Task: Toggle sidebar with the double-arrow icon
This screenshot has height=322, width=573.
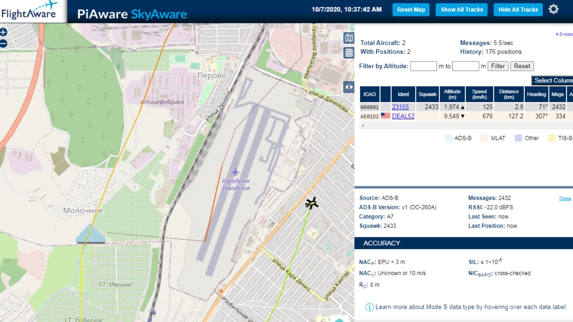Action: 349,87
